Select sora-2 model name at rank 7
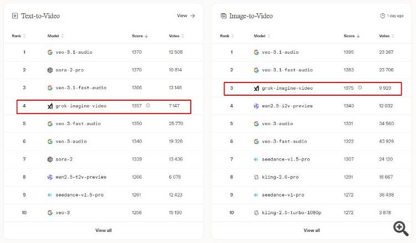The image size is (416, 243). tap(64, 159)
